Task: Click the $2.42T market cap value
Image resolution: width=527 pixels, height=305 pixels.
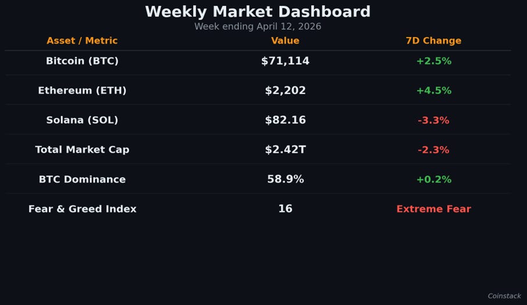Action: pyautogui.click(x=285, y=149)
